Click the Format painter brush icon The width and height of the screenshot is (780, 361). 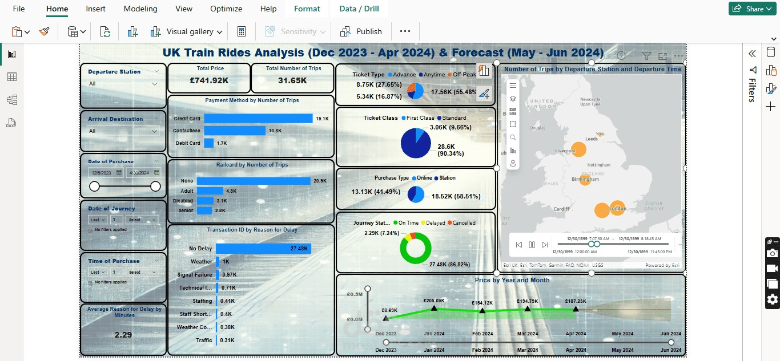[x=45, y=31]
